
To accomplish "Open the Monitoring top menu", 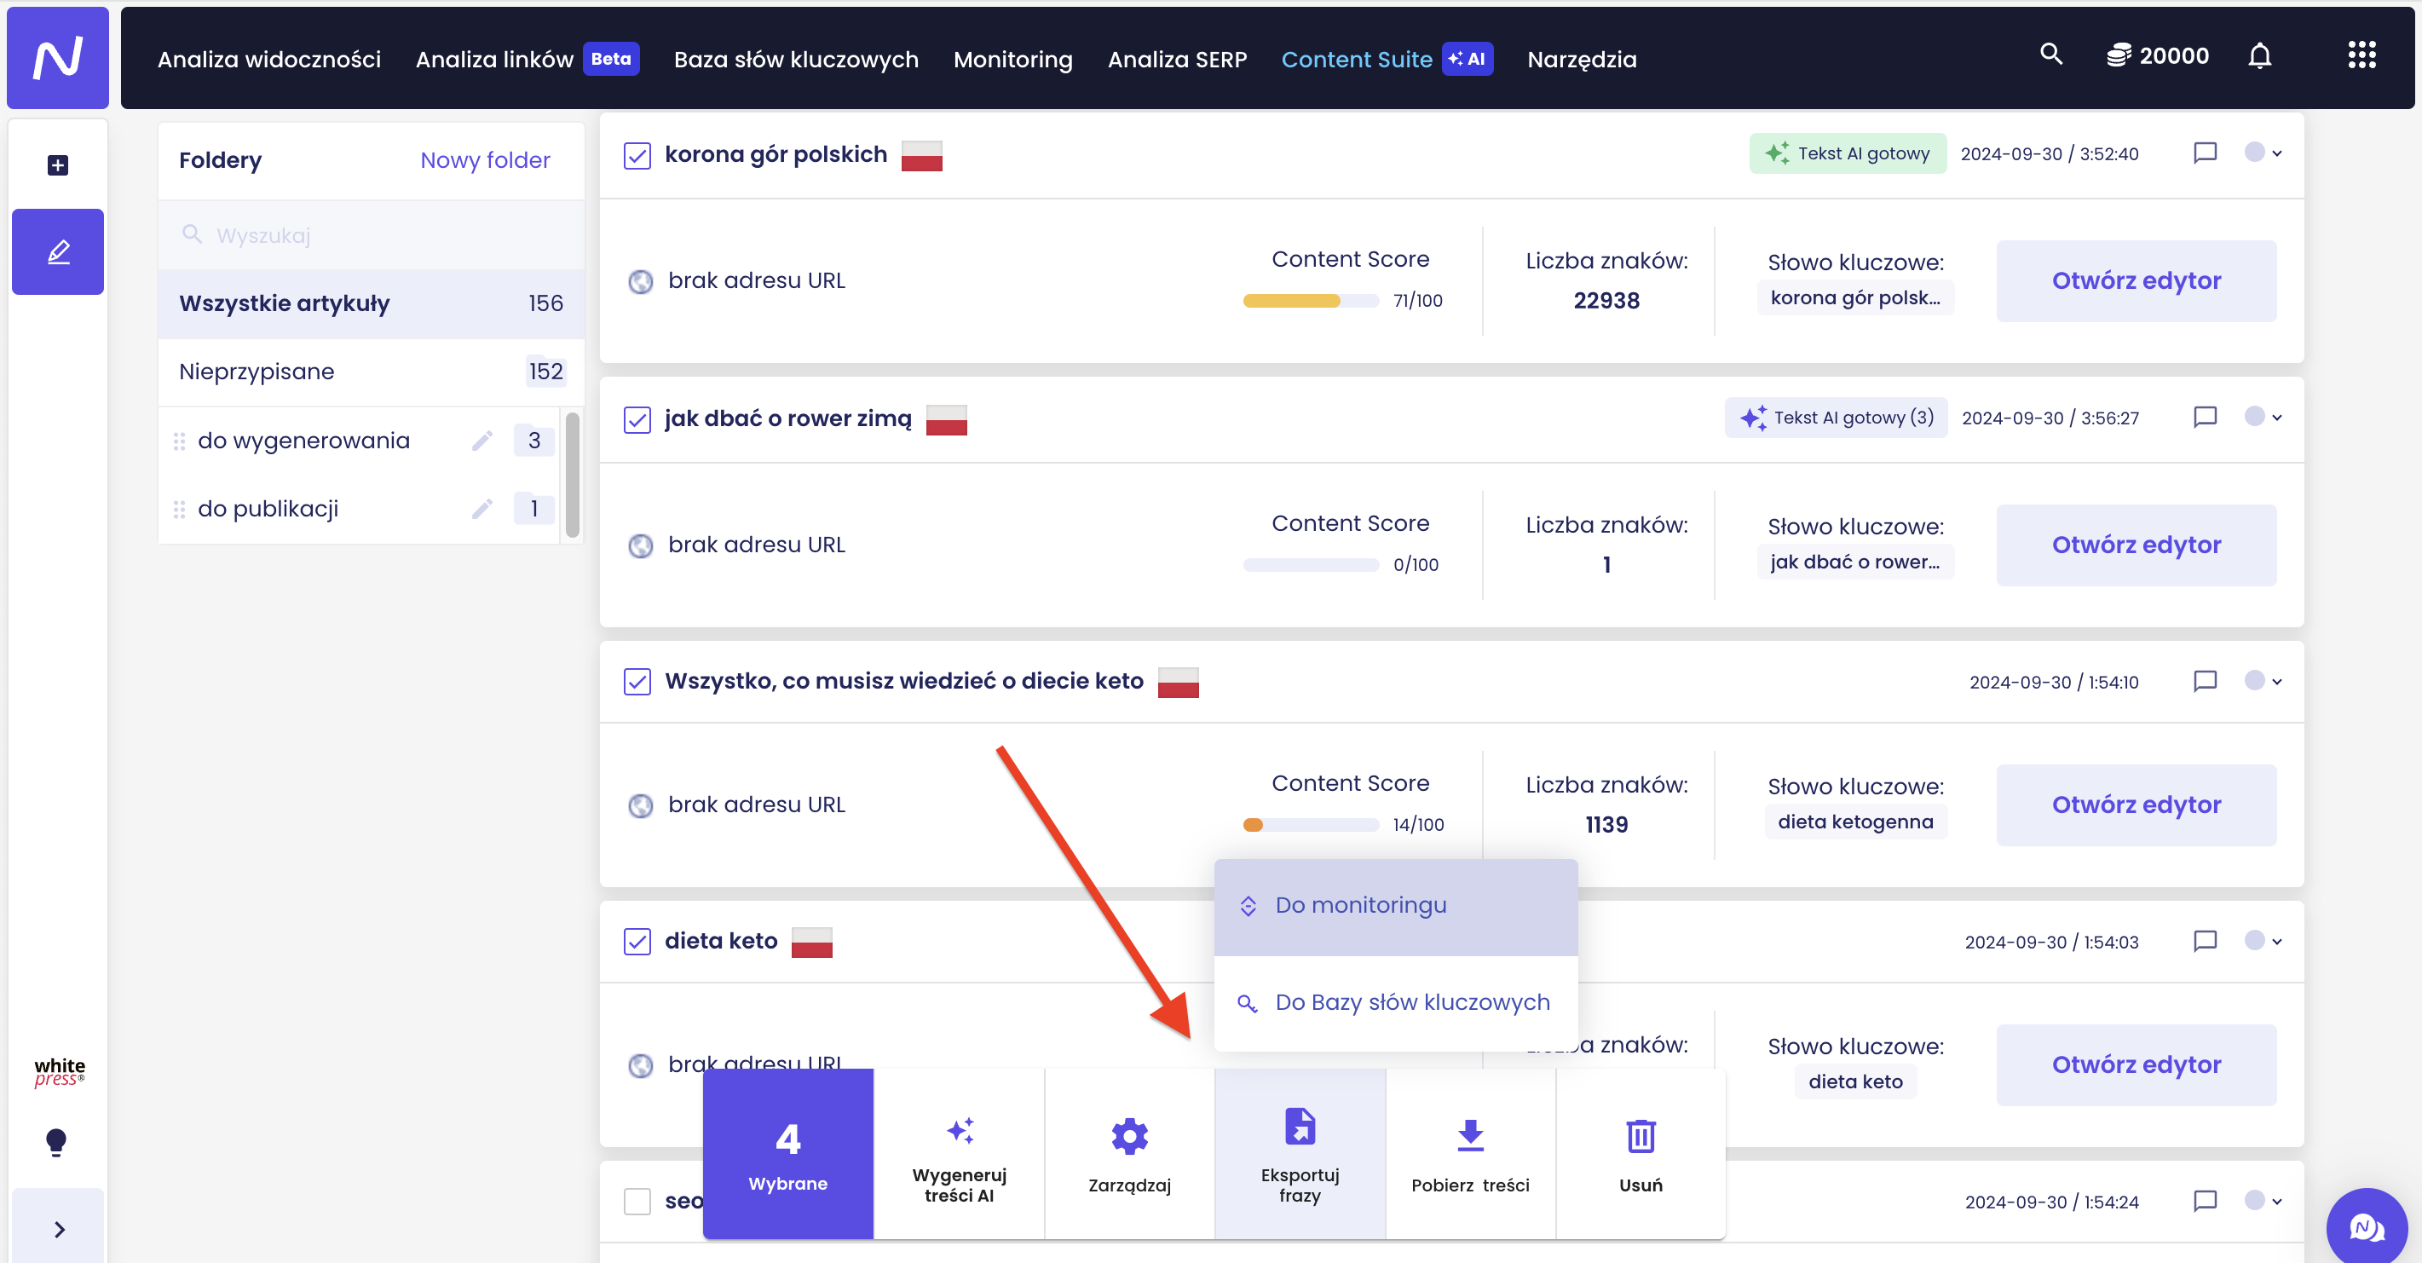I will [x=1012, y=60].
